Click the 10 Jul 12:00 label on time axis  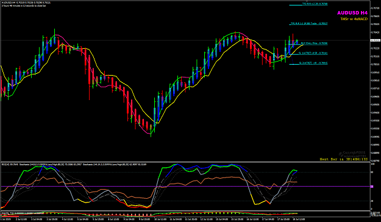click(161, 219)
